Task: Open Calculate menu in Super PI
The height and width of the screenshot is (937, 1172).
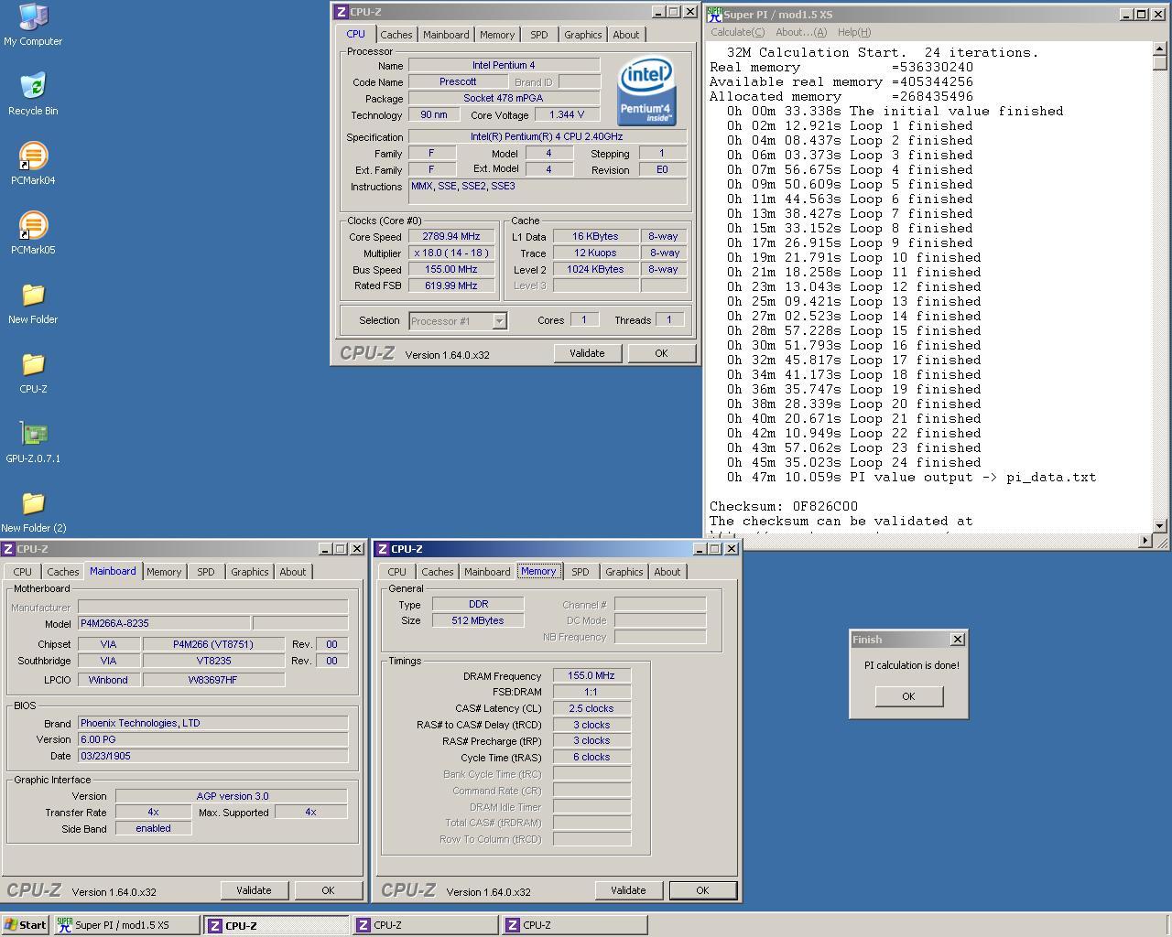Action: coord(738,32)
